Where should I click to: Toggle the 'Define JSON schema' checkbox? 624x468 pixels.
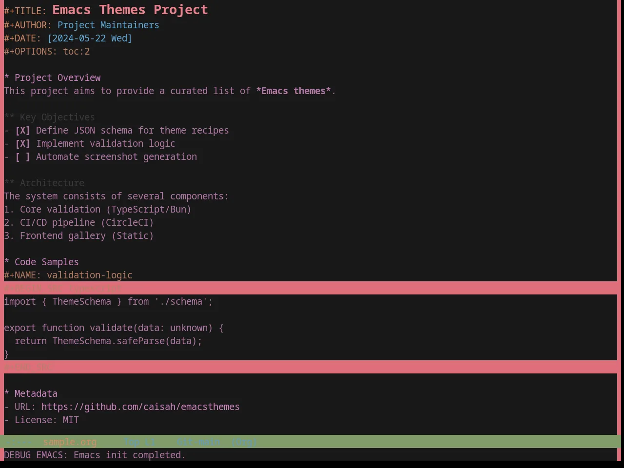[22, 130]
